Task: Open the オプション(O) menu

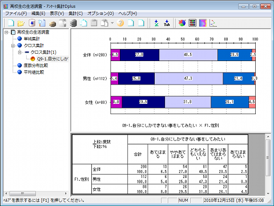Action: [100, 14]
